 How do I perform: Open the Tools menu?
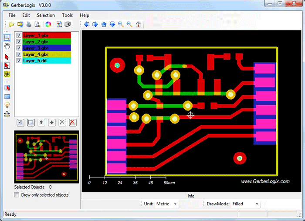67,15
